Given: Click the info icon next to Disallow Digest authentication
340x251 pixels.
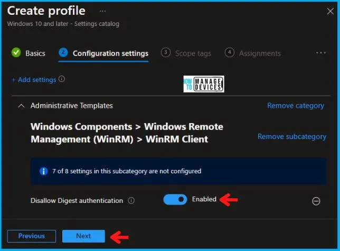Looking at the screenshot, I should click(x=131, y=200).
